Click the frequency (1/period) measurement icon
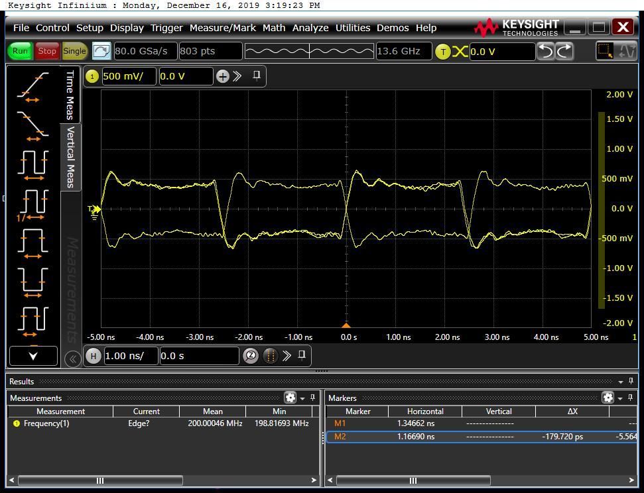The image size is (644, 493). click(x=32, y=202)
